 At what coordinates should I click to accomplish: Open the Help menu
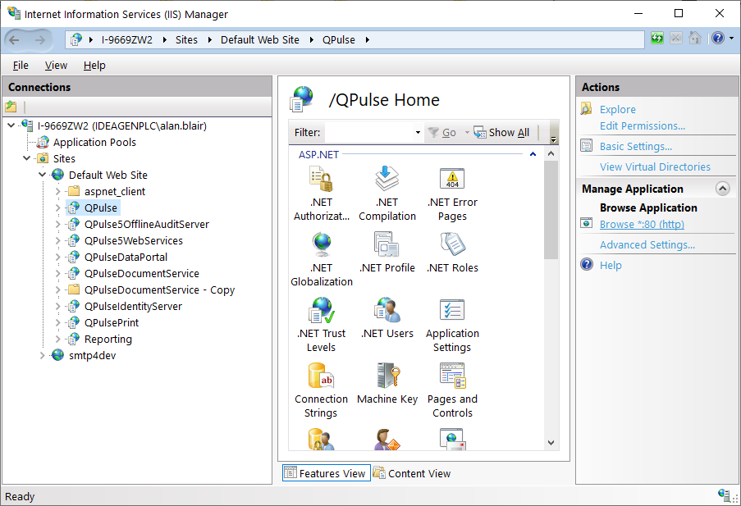94,66
